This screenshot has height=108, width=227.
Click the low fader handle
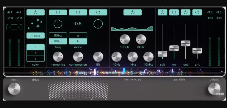pos(174,48)
